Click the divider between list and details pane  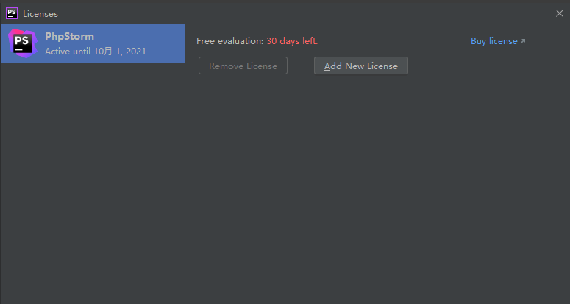[185, 184]
